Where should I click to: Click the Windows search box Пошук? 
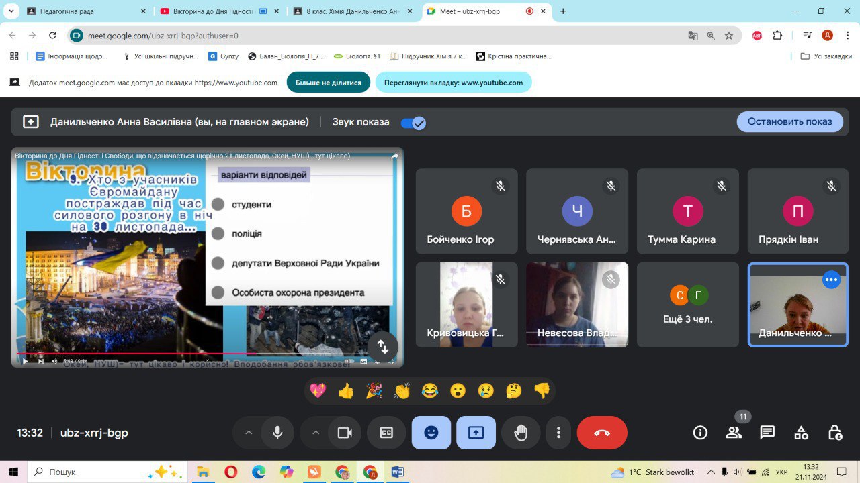coord(107,472)
